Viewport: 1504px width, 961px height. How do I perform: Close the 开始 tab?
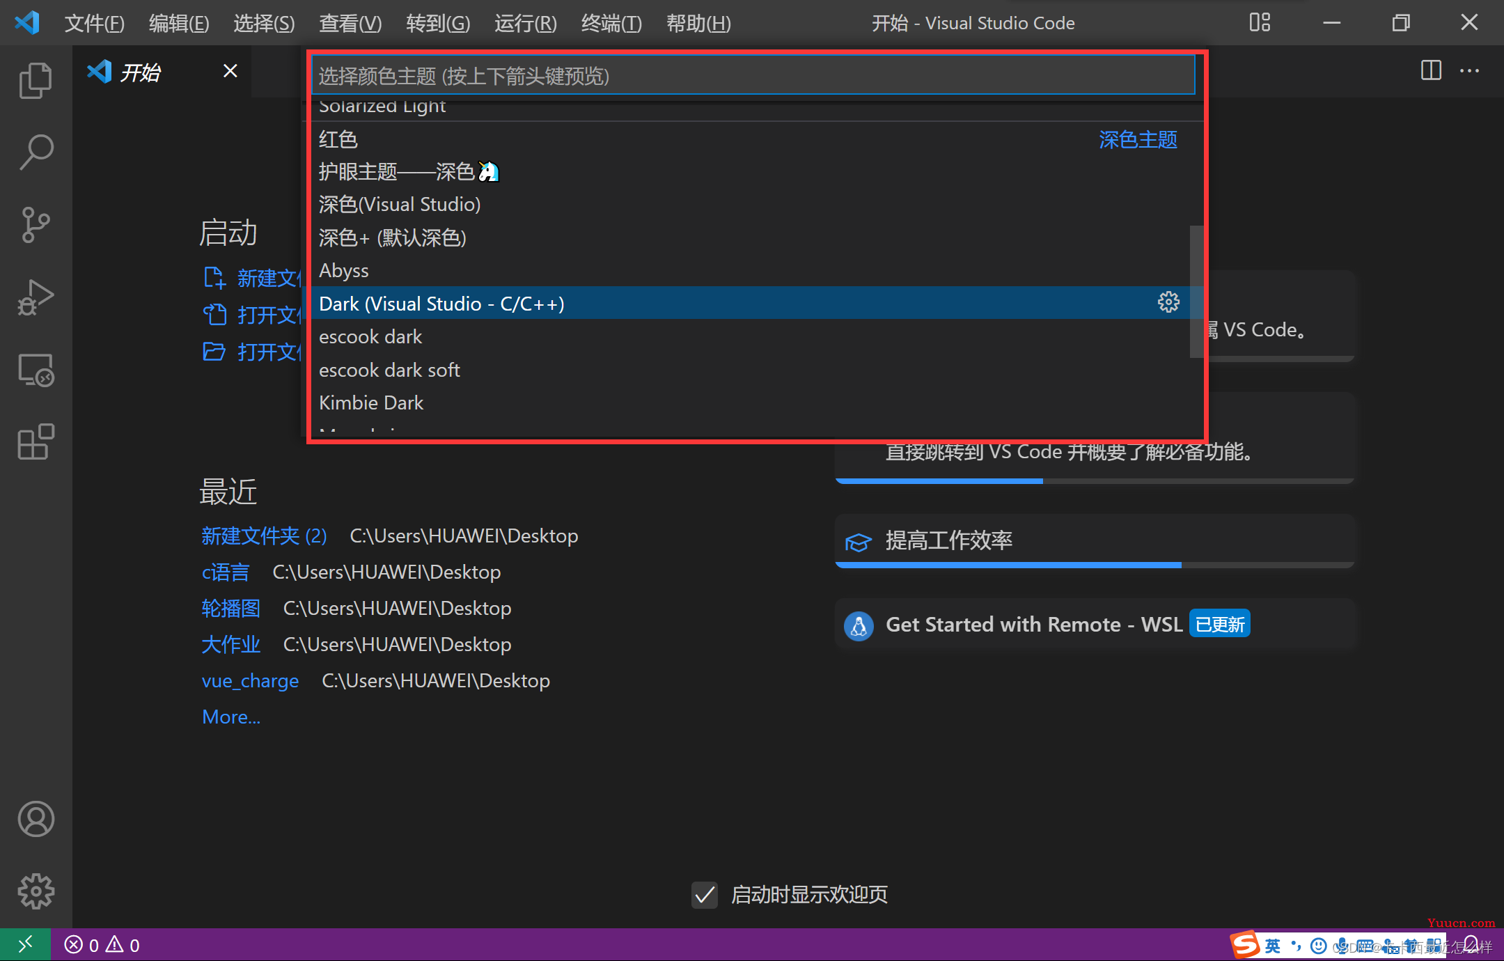click(230, 71)
